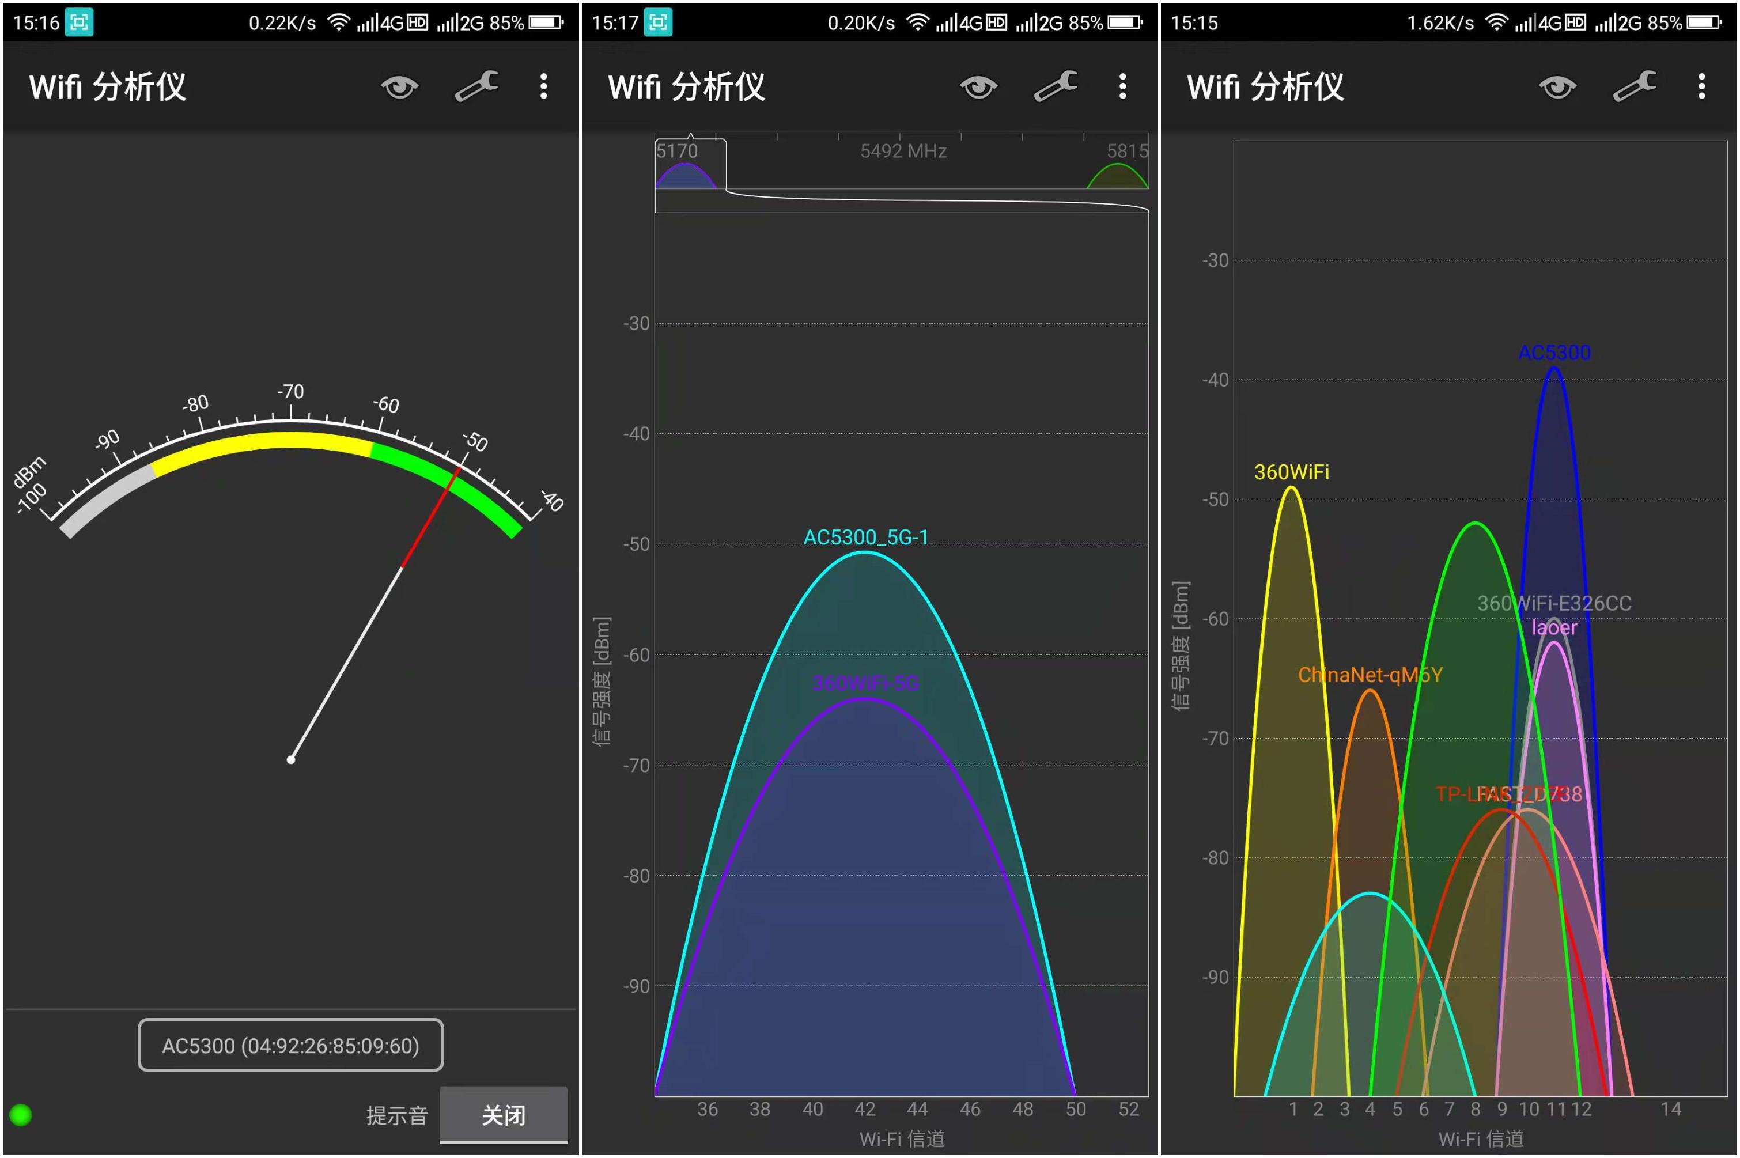Tap the eye view icon in left panel
This screenshot has height=1158, width=1740.
399,87
